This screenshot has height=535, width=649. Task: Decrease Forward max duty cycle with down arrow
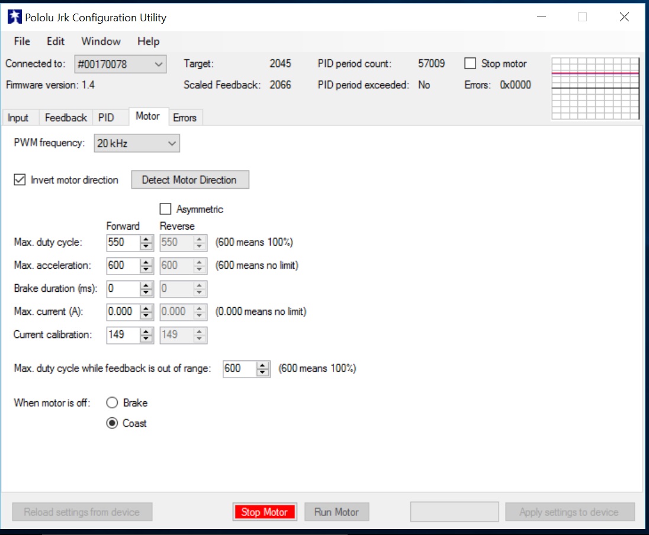(146, 246)
